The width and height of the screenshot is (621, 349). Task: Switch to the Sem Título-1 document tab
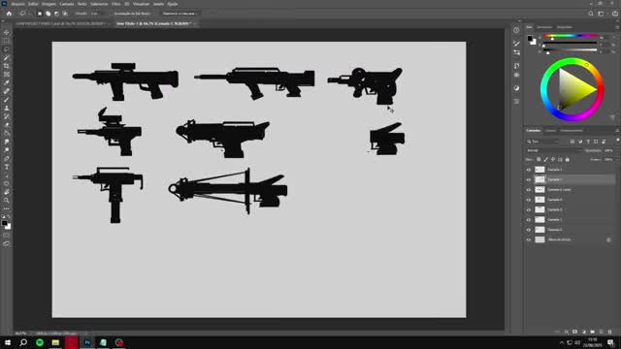(153, 23)
